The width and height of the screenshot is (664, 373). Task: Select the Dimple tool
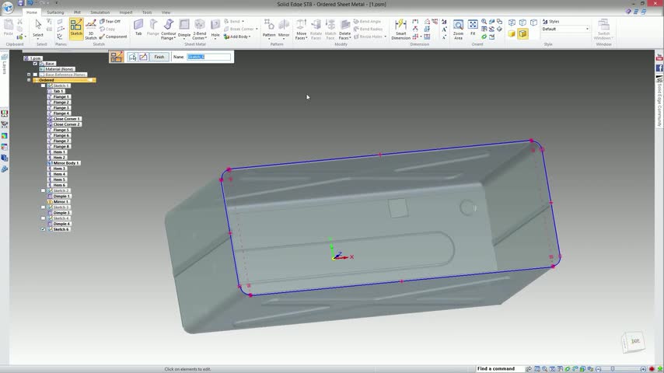pos(184,28)
